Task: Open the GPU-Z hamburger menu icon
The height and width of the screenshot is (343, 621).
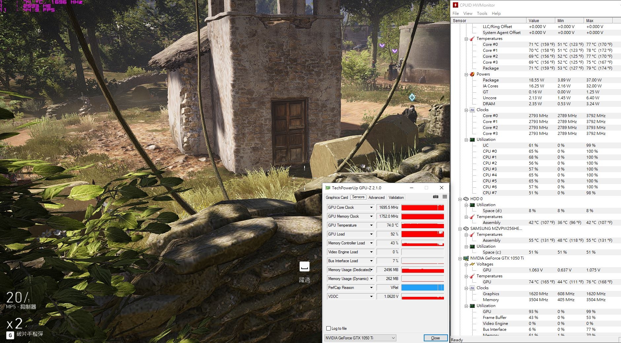Action: pos(445,197)
